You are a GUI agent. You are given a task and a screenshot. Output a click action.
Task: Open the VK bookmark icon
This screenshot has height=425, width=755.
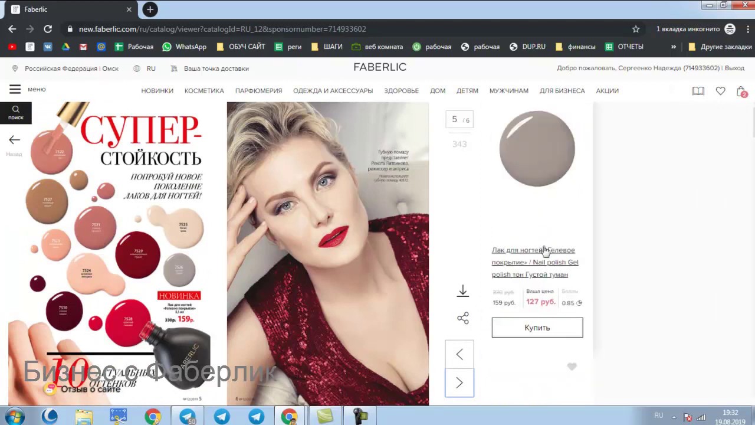tap(48, 47)
